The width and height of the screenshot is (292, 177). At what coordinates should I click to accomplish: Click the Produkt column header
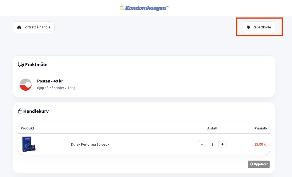27,128
